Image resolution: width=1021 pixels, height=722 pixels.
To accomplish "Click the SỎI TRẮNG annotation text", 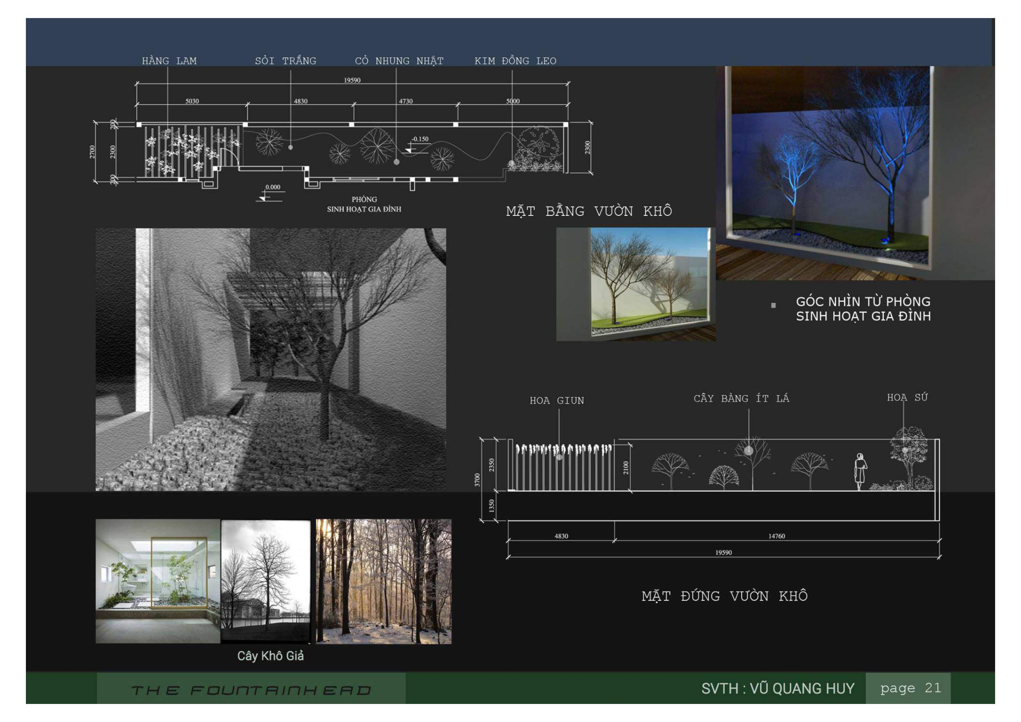I will [285, 61].
